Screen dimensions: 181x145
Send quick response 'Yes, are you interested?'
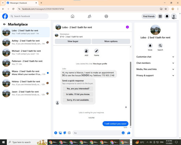pos(78,88)
